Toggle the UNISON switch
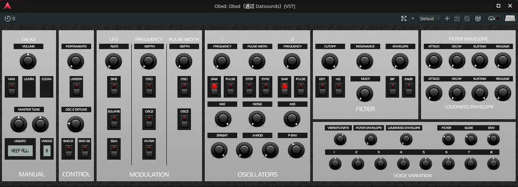The width and height of the screenshot is (518, 187). click(76, 89)
